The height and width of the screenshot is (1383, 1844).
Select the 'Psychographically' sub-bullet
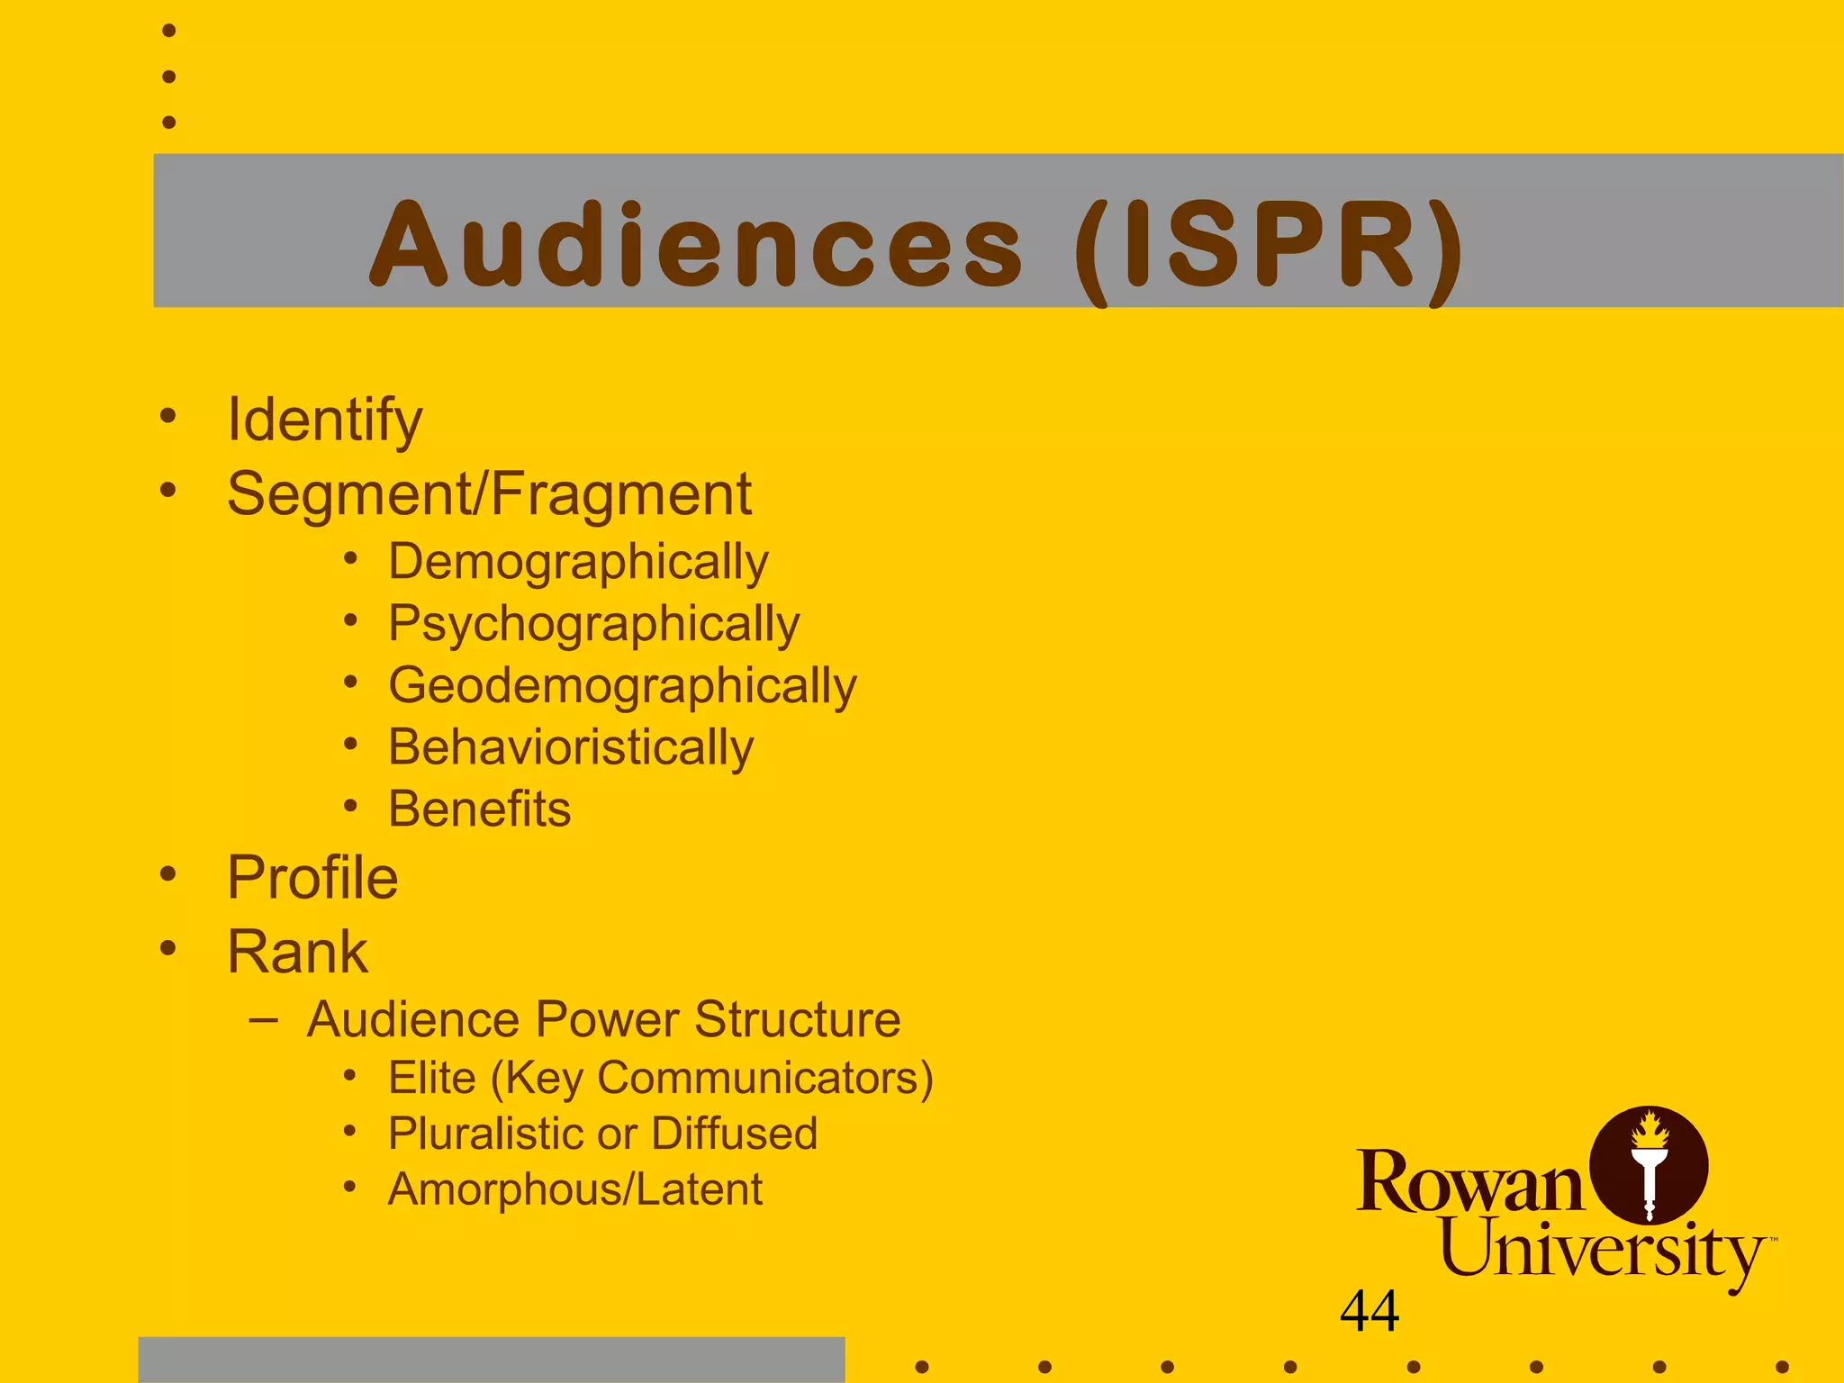[593, 624]
